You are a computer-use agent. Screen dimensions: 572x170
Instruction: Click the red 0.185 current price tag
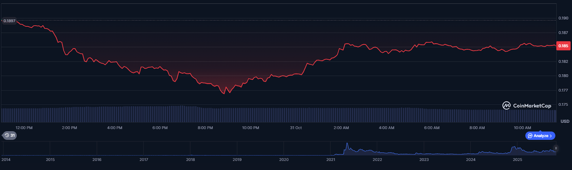tap(563, 46)
